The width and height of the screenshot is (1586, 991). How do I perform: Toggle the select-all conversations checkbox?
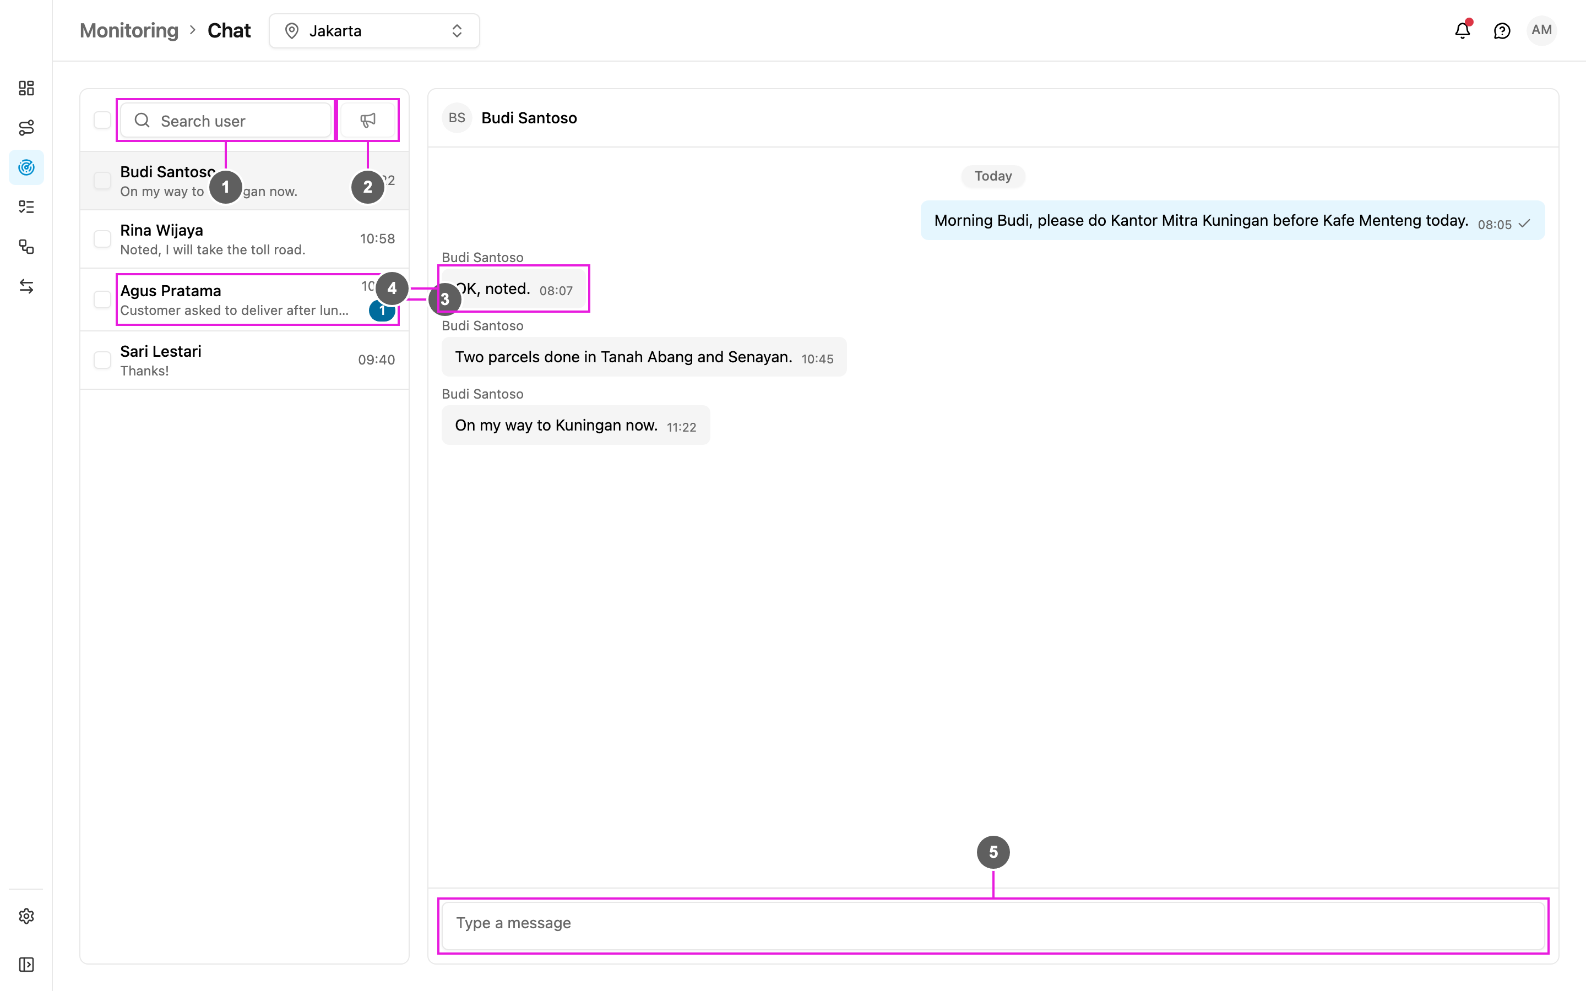coord(102,120)
